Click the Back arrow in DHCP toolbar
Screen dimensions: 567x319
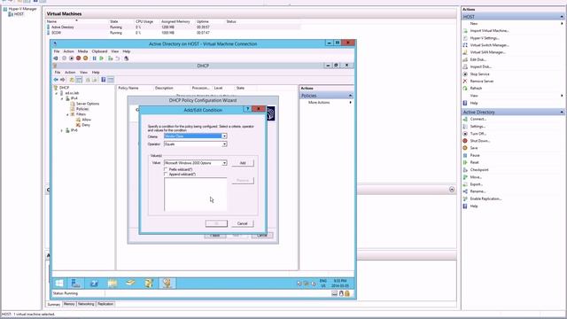[56, 80]
